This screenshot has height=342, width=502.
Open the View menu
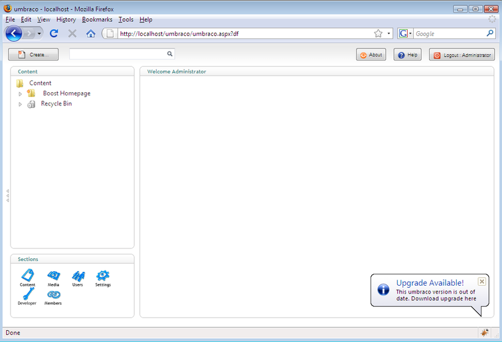point(44,19)
